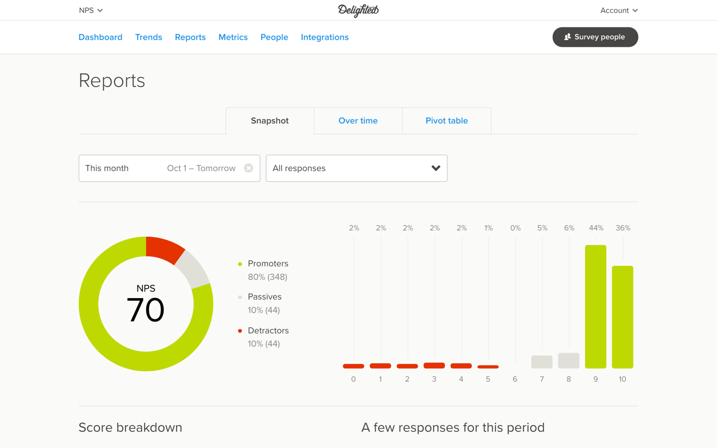The height and width of the screenshot is (448, 717).
Task: Click the gray Passives legend dot
Action: pyautogui.click(x=240, y=297)
